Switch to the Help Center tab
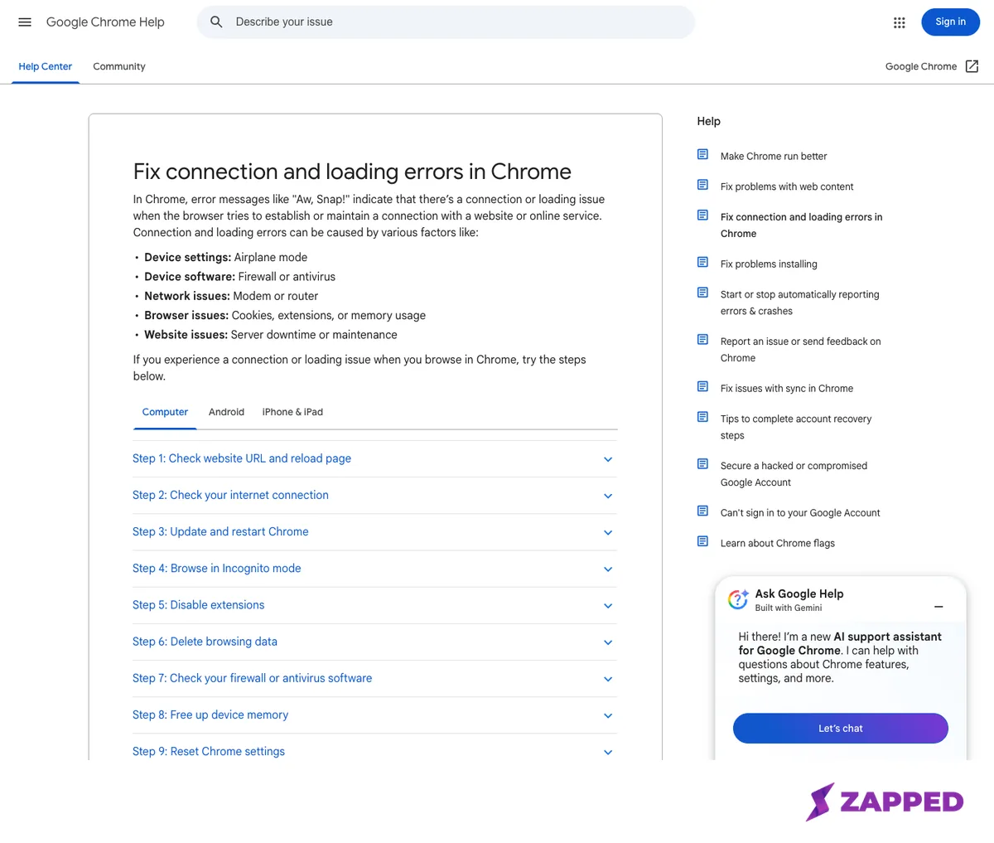This screenshot has height=843, width=994. click(x=46, y=66)
